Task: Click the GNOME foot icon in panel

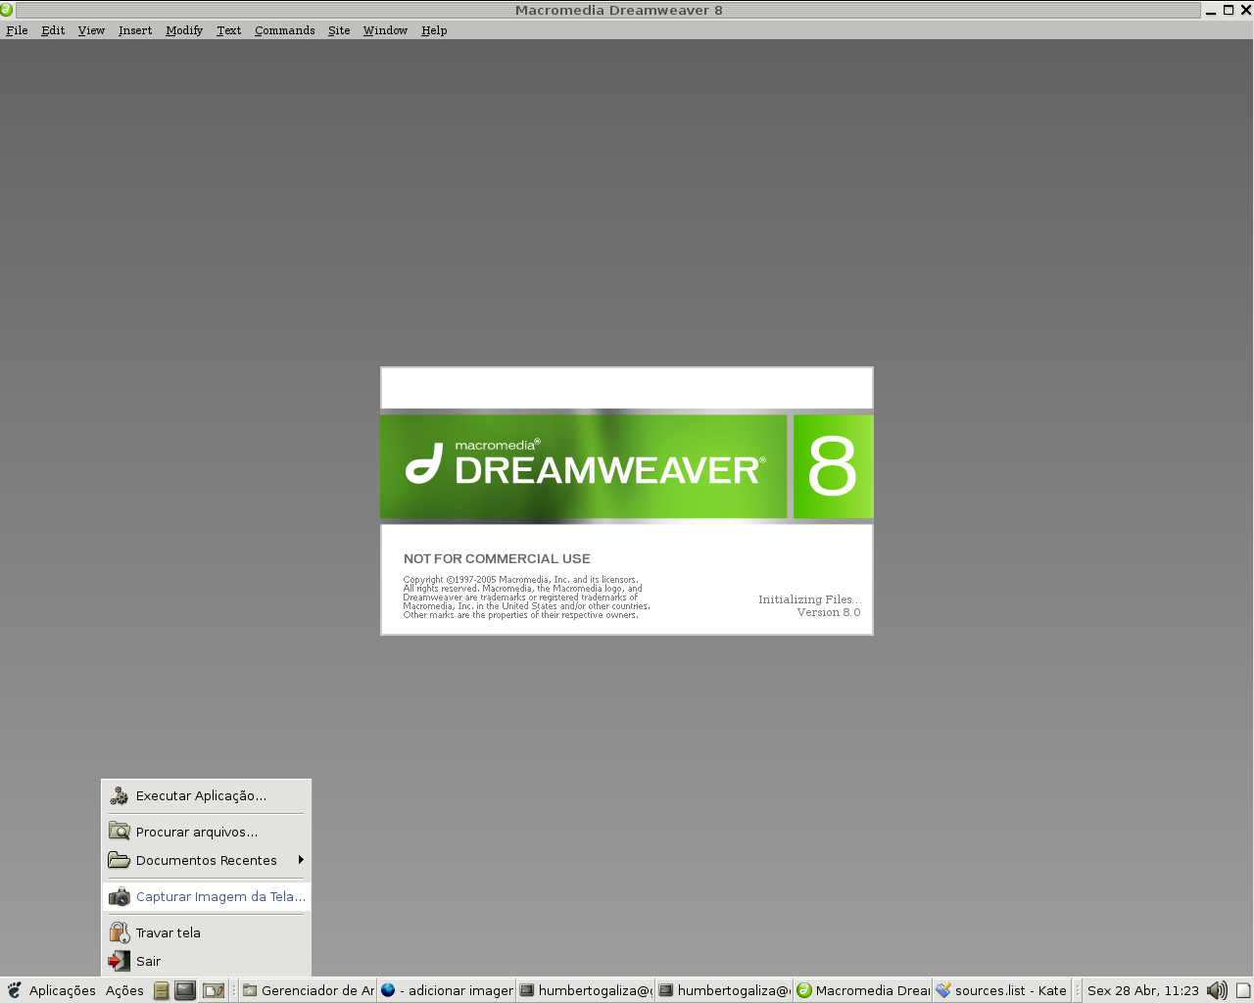Action: click(x=14, y=990)
